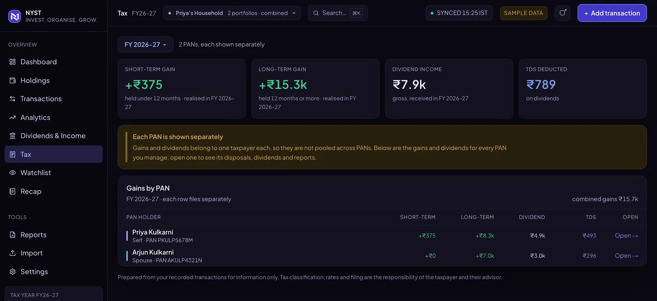Image resolution: width=657 pixels, height=301 pixels.
Task: Click the LONG-TERM column header
Action: pyautogui.click(x=477, y=217)
